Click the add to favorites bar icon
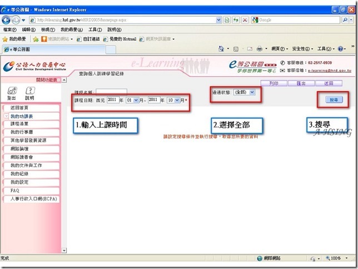358x269 pixels. (36, 39)
